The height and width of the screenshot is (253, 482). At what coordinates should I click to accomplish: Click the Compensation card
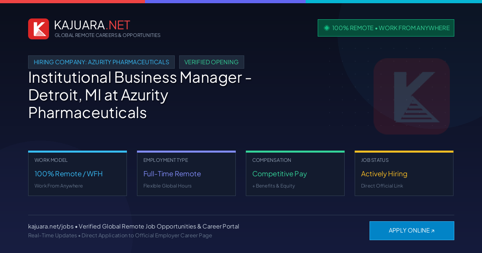(295, 173)
